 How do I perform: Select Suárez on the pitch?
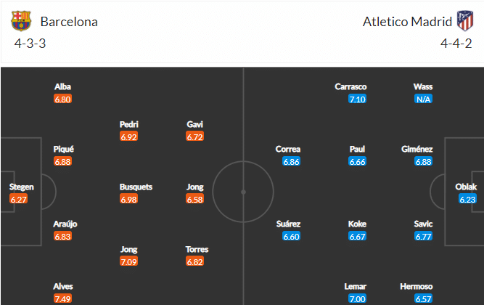coord(288,224)
